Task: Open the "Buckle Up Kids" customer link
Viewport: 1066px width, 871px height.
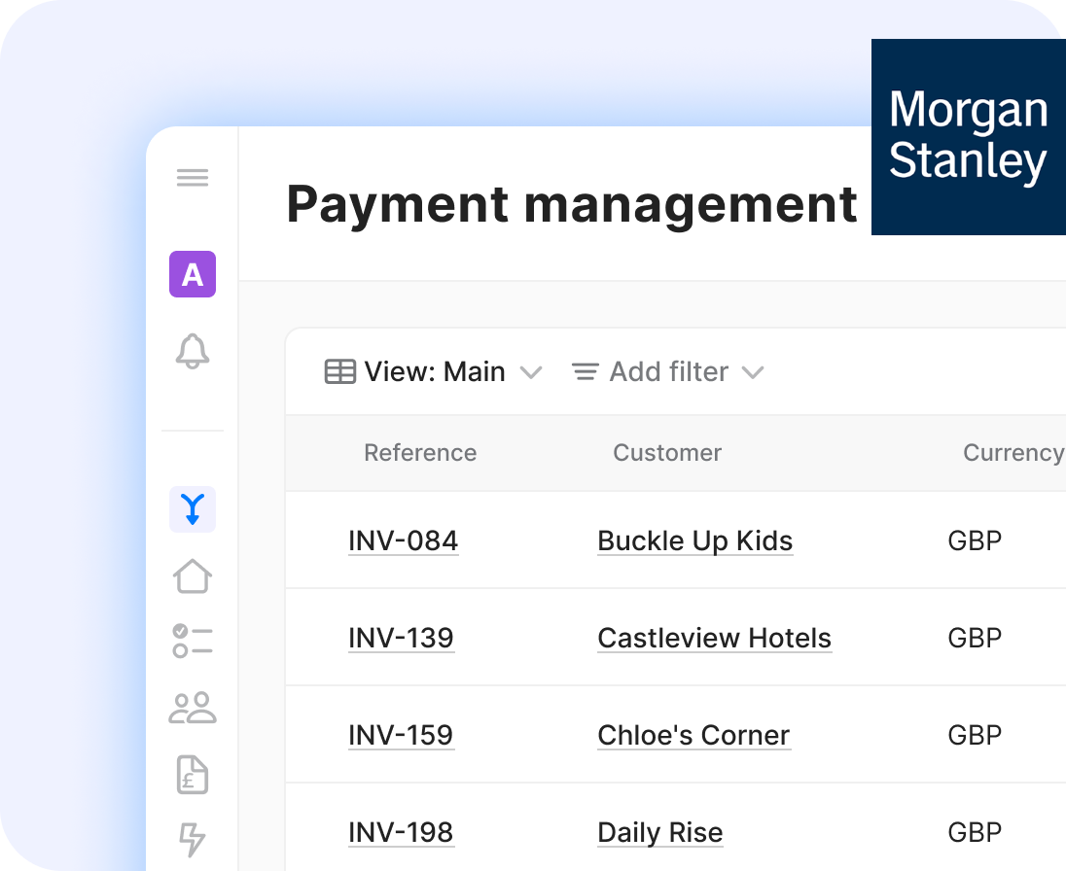Action: pyautogui.click(x=694, y=540)
